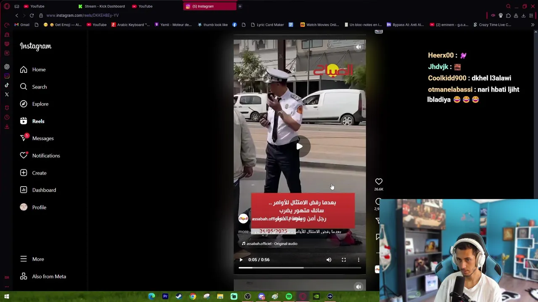Open extensions cube toolbar icon
This screenshot has height=302, width=538.
508,16
